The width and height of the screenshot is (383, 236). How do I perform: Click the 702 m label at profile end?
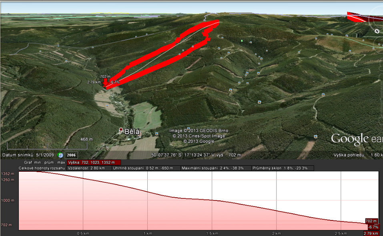[371, 221]
